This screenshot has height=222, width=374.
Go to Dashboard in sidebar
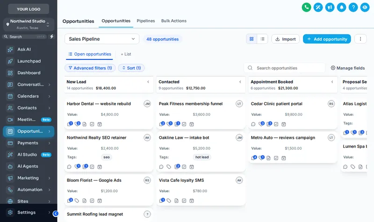point(29,73)
